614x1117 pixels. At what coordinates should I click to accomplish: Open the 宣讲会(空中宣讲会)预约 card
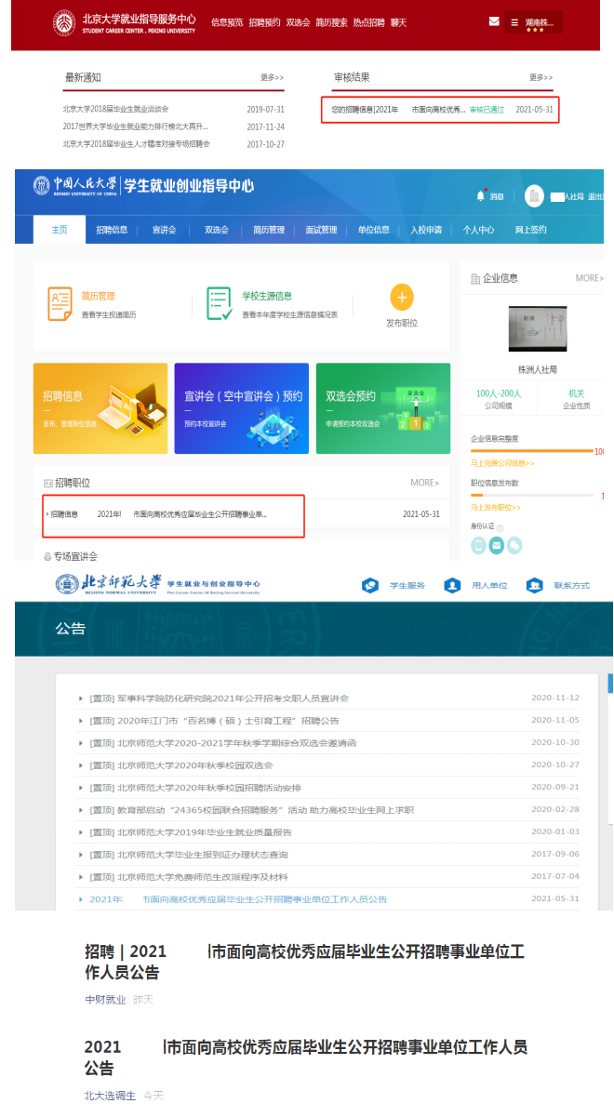click(x=242, y=408)
